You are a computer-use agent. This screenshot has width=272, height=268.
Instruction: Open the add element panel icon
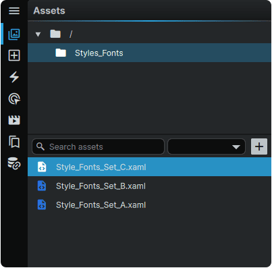[x=14, y=55]
